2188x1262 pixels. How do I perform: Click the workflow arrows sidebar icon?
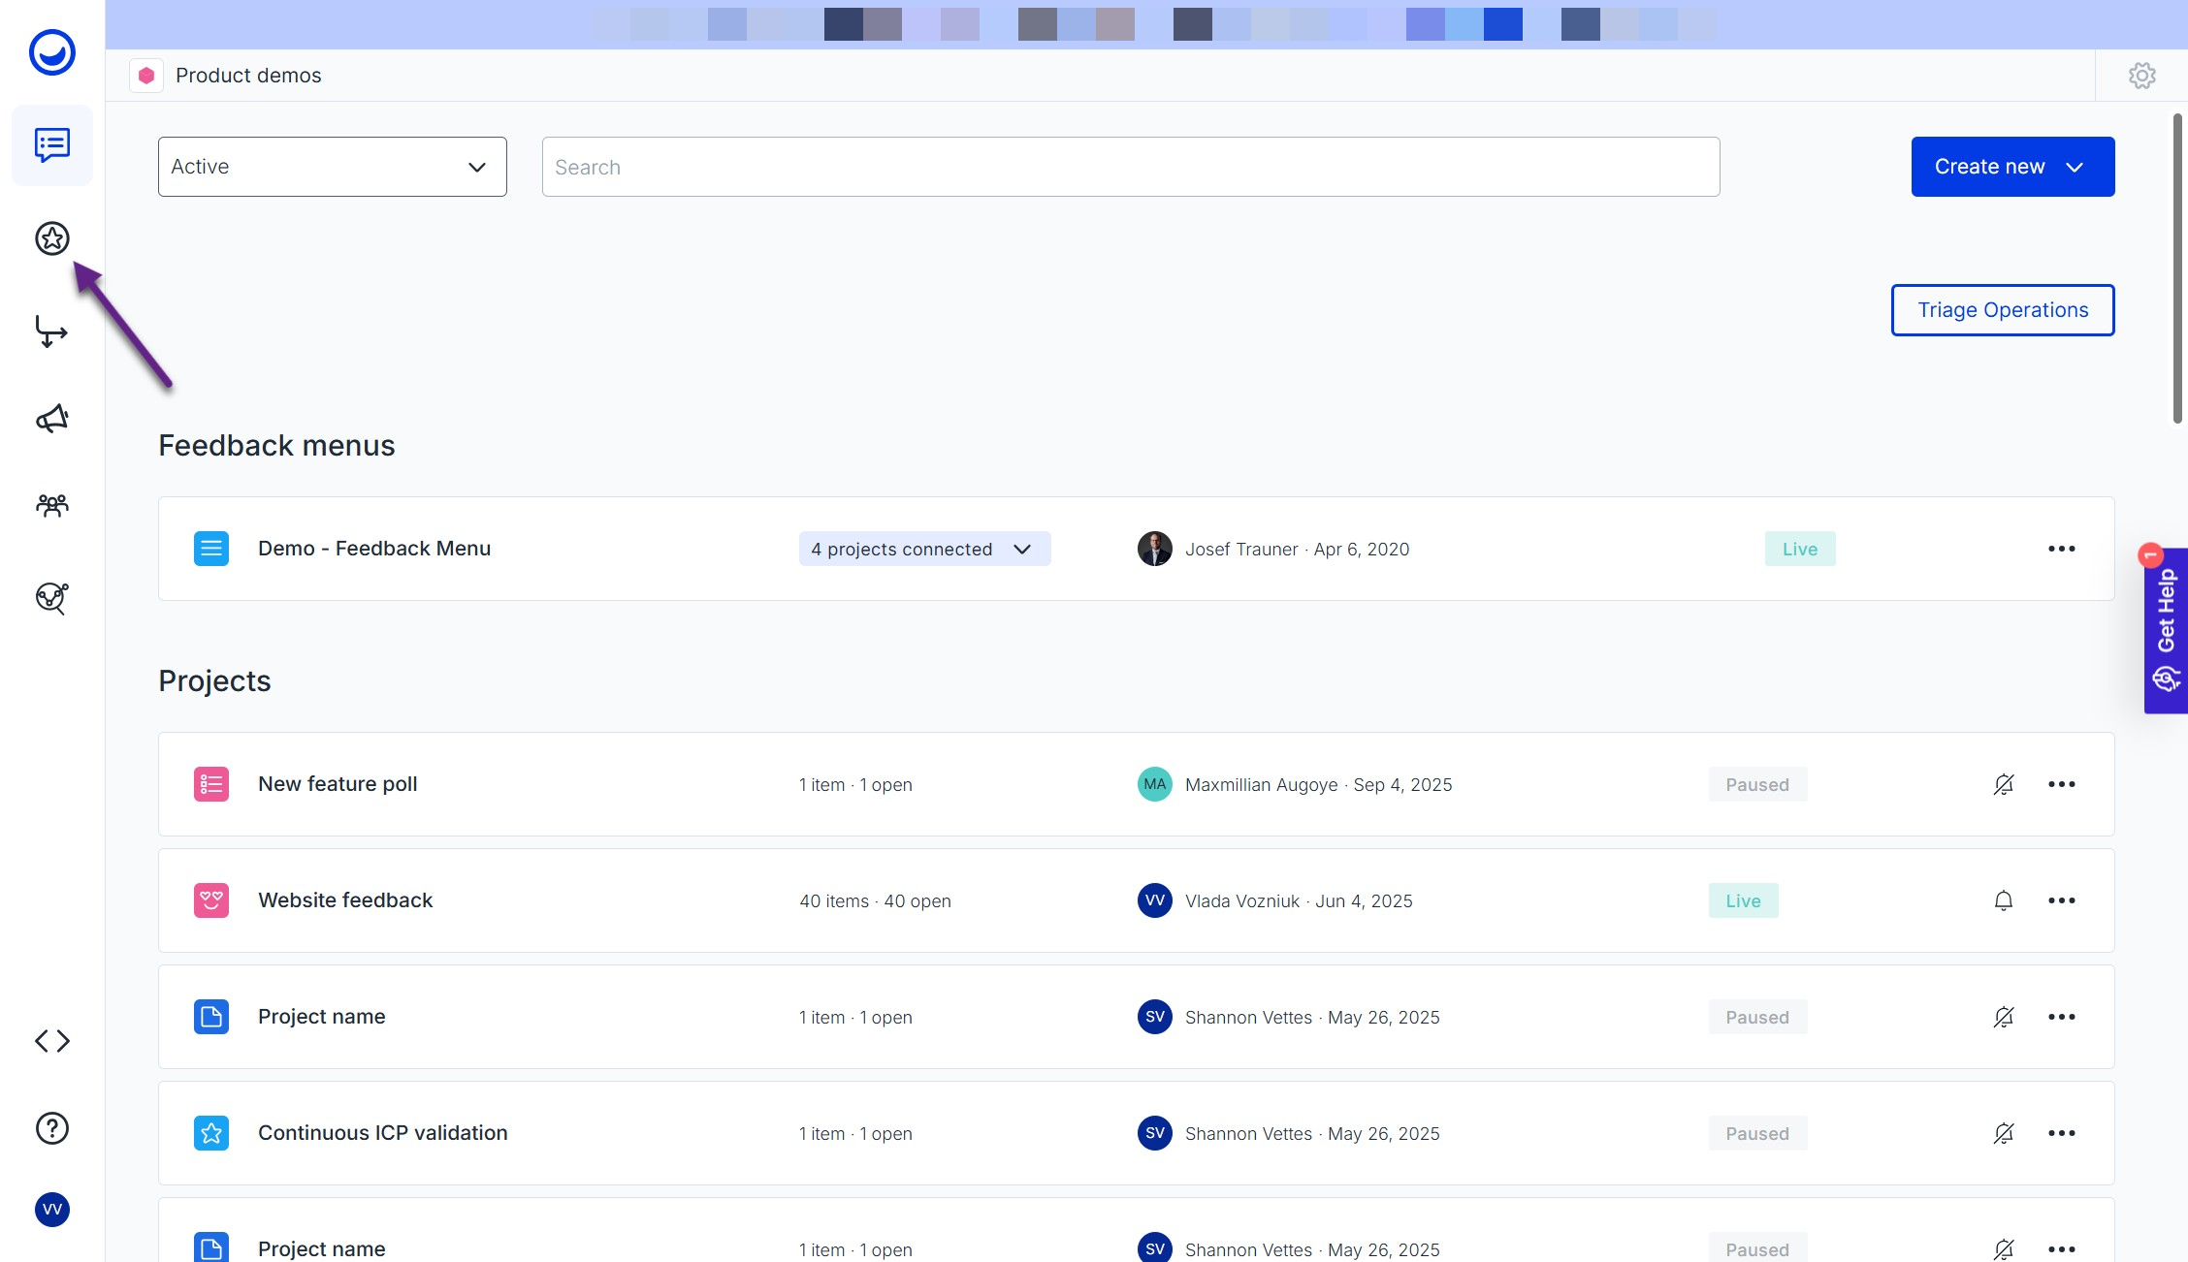[52, 331]
